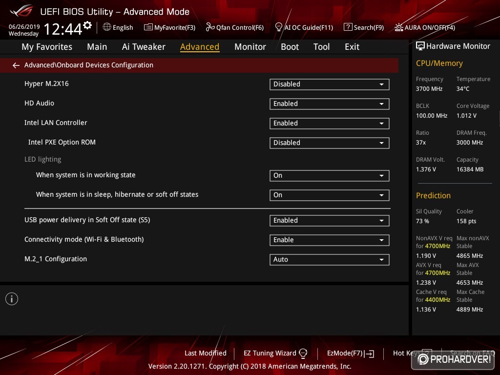
Task: Click the EzMode(F7) label
Action: click(x=345, y=354)
